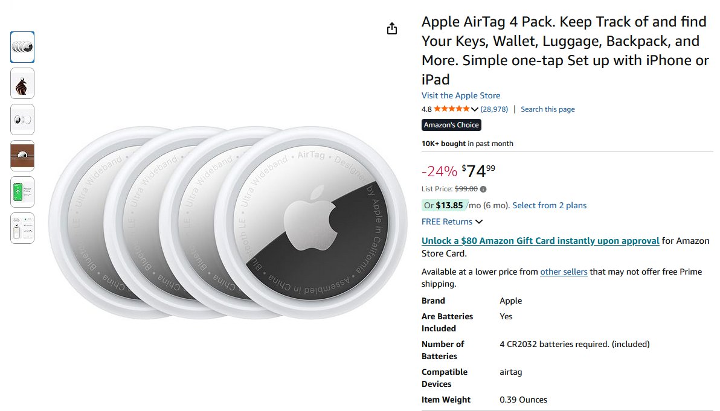Image resolution: width=720 pixels, height=411 pixels.
Task: Open the List Price info icon
Action: pos(483,189)
